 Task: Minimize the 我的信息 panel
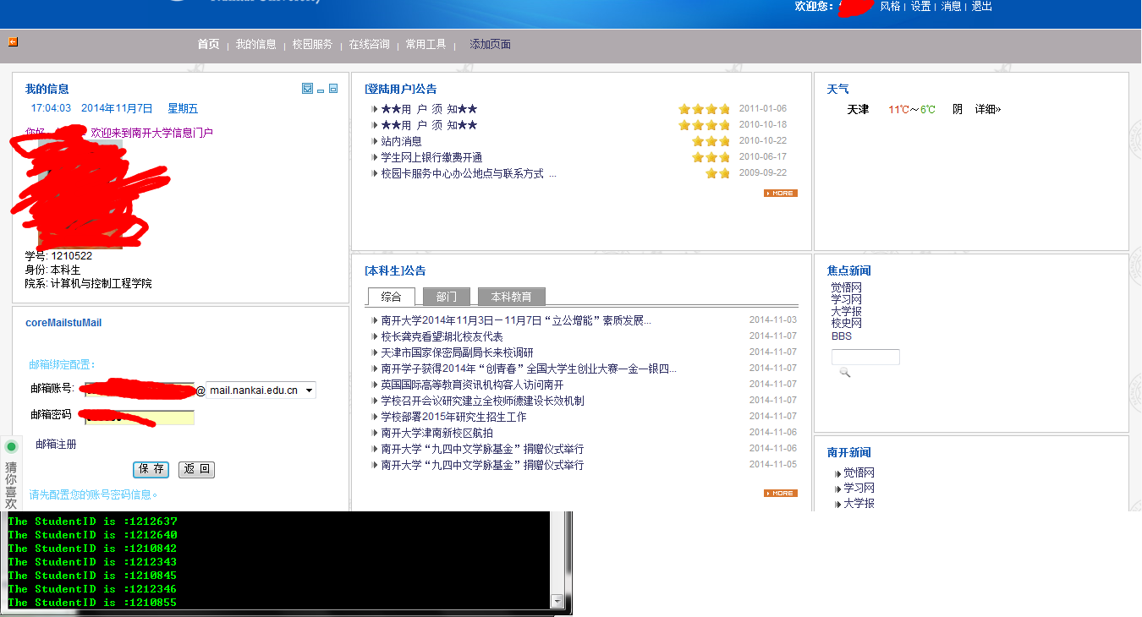coord(321,90)
